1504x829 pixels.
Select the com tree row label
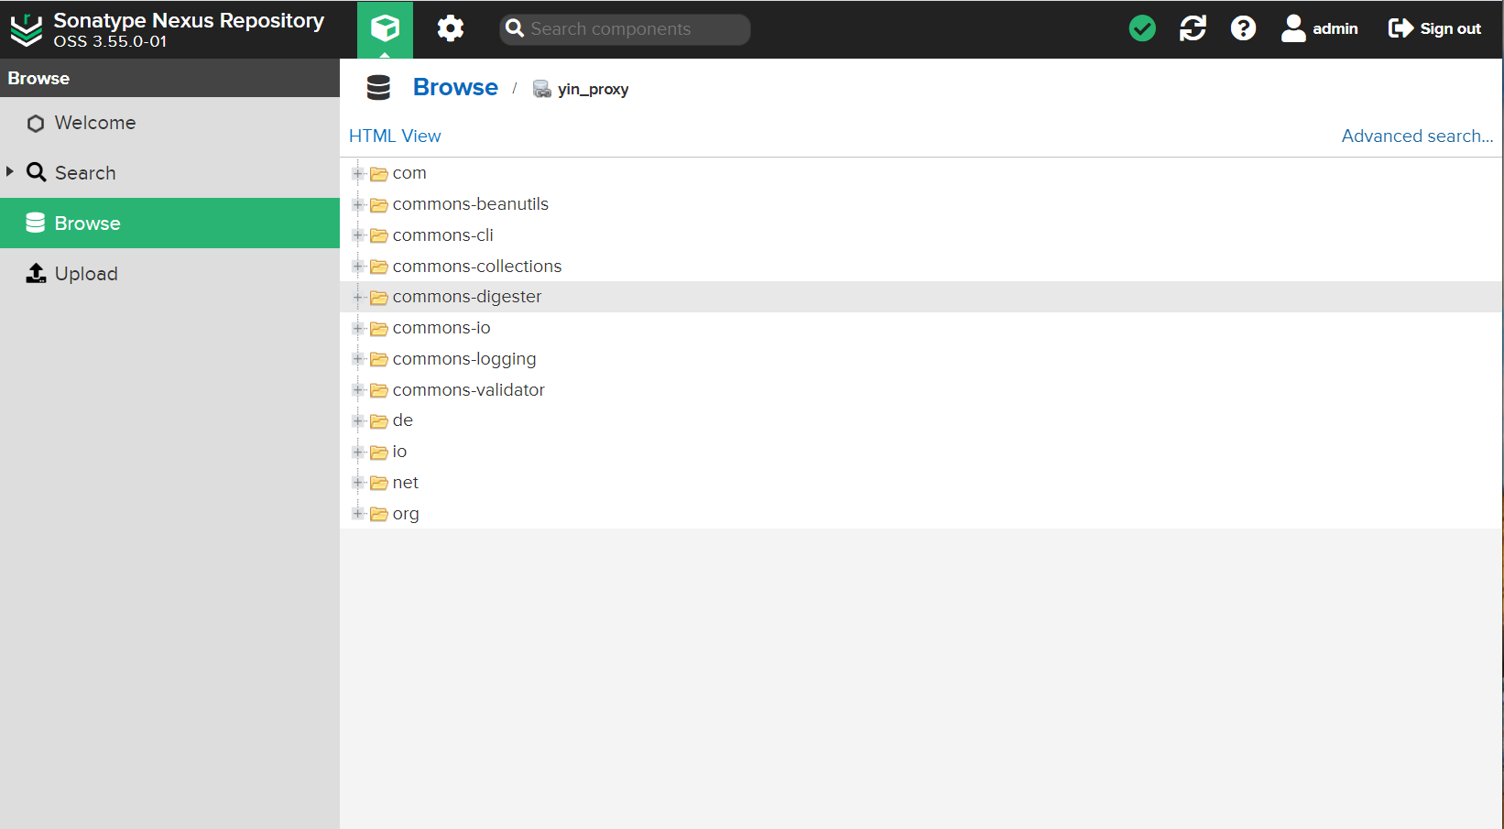(409, 173)
